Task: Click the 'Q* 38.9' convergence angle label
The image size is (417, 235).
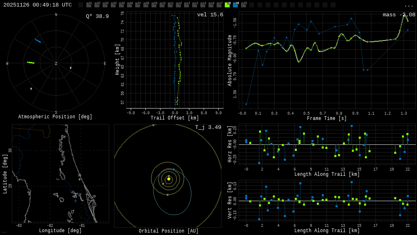Action: (x=97, y=16)
